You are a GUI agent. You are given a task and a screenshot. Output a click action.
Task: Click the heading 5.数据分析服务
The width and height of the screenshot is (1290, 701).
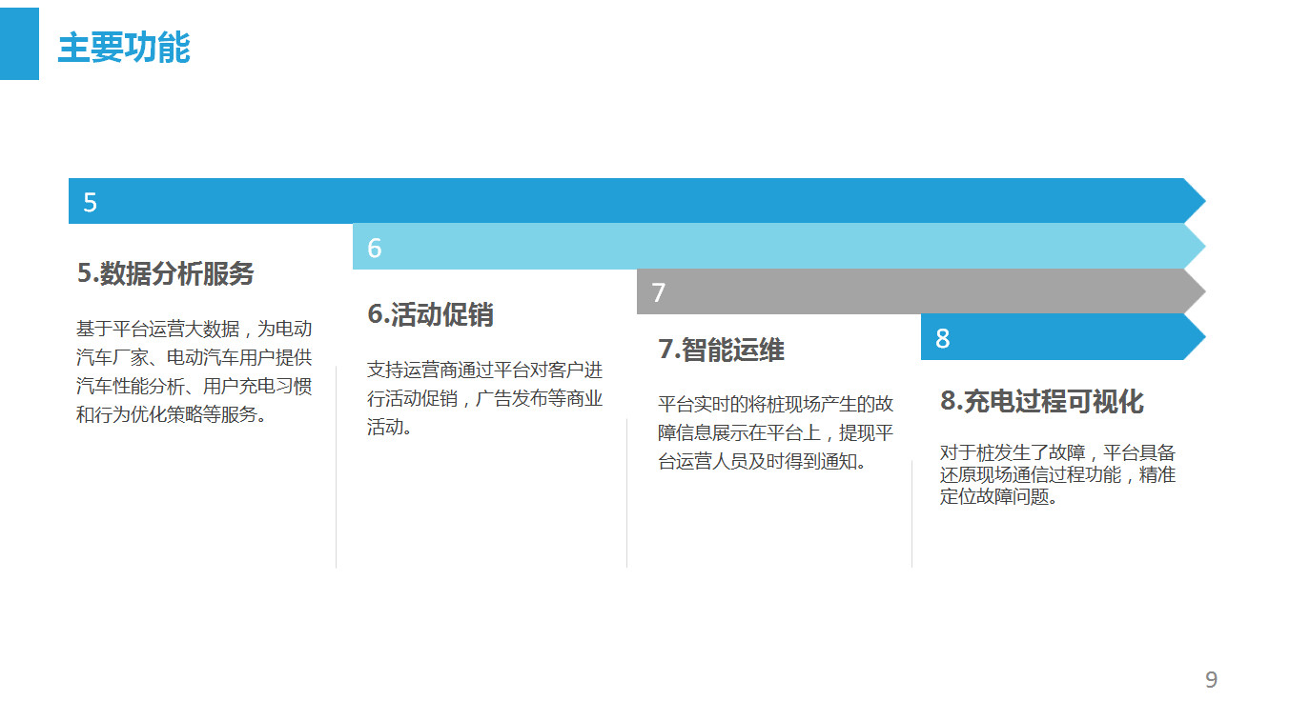(x=166, y=274)
